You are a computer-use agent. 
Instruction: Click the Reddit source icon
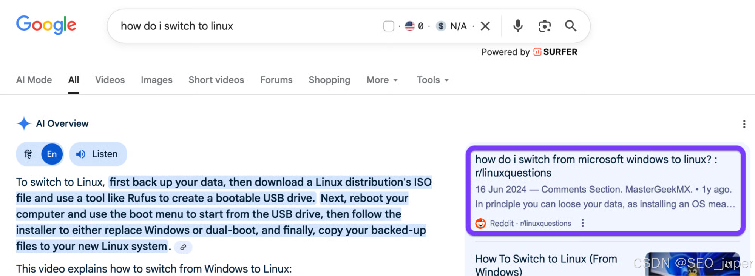480,224
